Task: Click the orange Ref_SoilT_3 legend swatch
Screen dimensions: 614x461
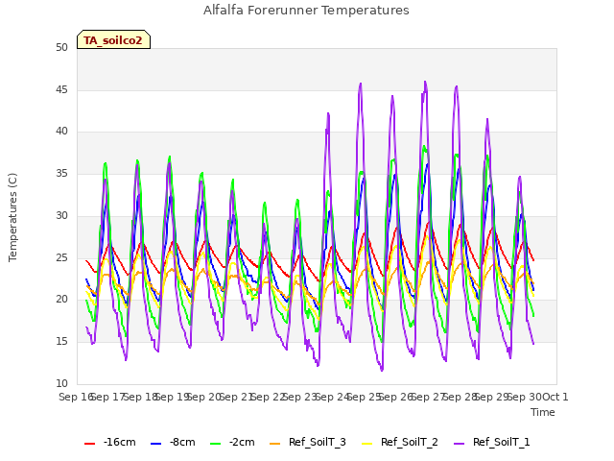Action: [x=275, y=444]
